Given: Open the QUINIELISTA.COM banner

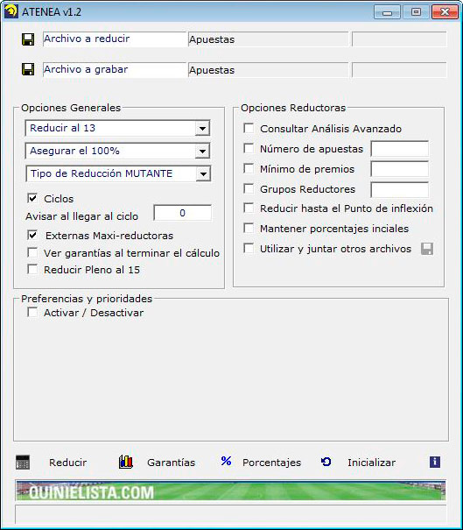Looking at the screenshot, I should click(x=231, y=491).
